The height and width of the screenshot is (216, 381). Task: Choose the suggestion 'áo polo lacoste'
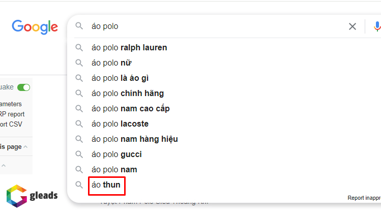[x=120, y=124]
